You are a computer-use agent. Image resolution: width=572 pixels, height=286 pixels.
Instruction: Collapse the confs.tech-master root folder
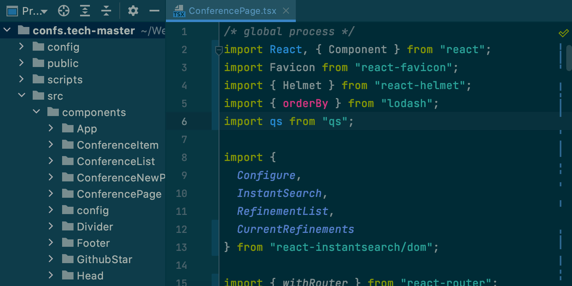[7, 30]
